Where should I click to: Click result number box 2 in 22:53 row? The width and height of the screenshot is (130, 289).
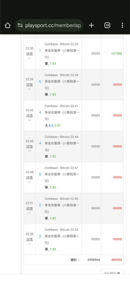(x=40, y=236)
